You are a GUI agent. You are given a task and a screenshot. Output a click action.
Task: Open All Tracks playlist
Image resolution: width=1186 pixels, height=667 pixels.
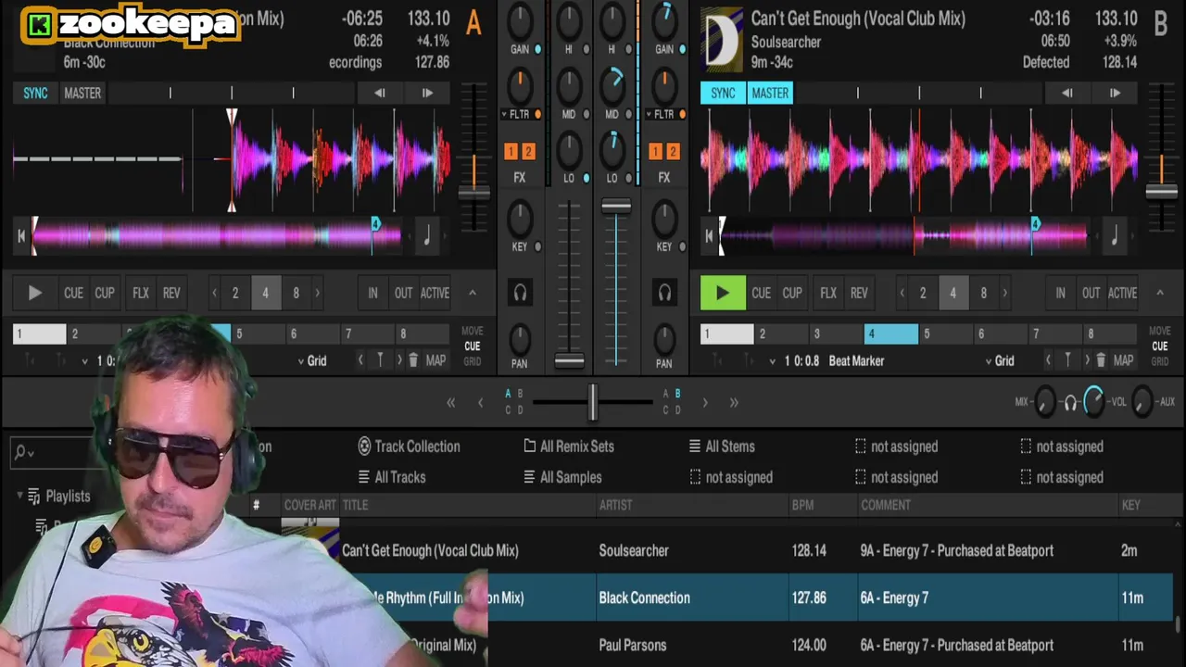[392, 477]
